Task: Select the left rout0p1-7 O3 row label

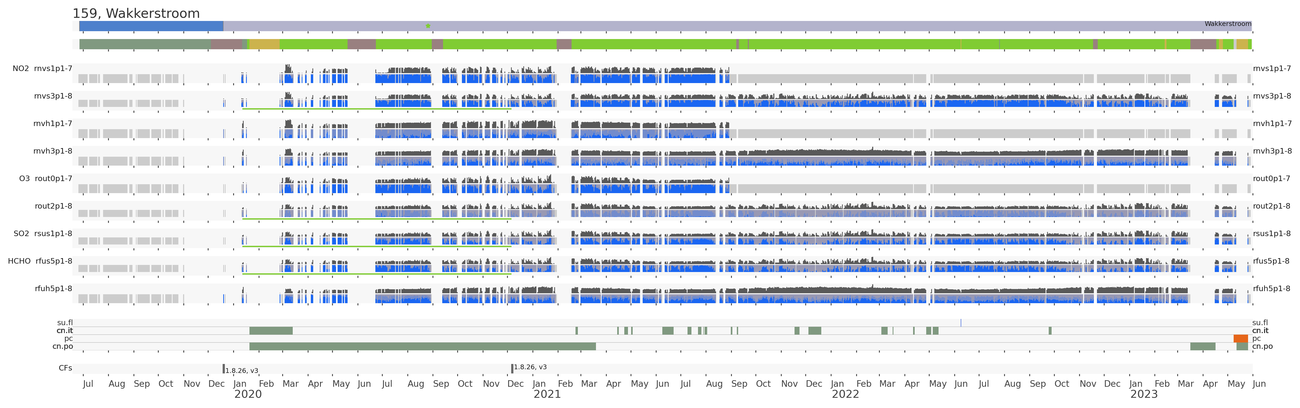Action: point(53,178)
